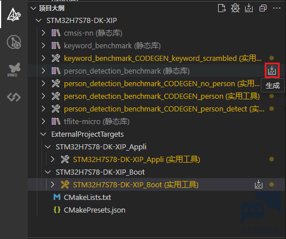
Task: Select the cmsis-nn (静态库) label
Action: (x=93, y=33)
